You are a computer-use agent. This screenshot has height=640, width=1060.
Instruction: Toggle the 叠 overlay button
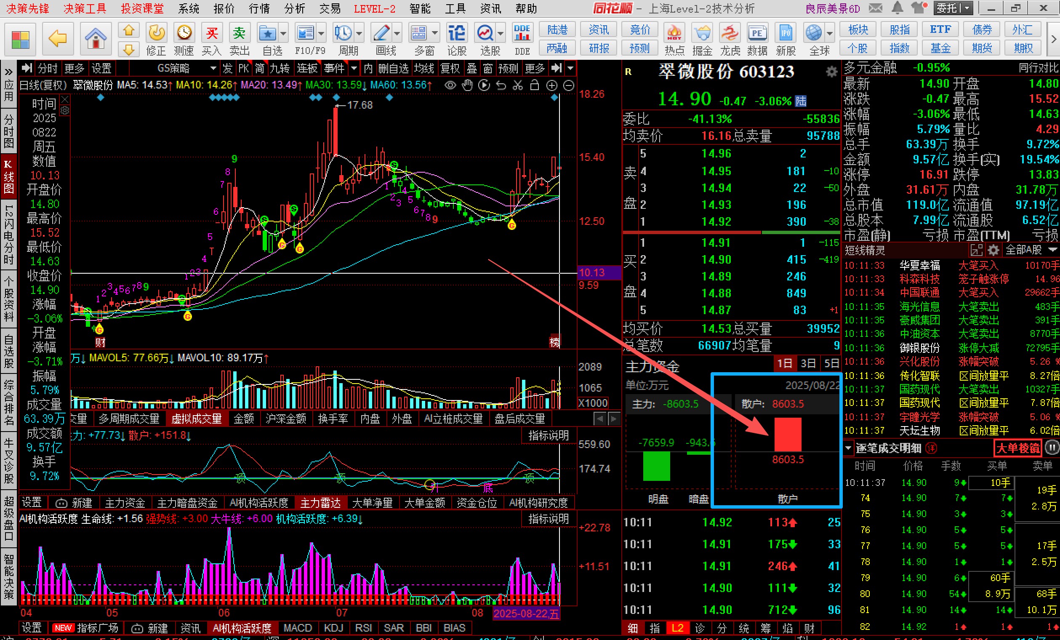pyautogui.click(x=472, y=69)
